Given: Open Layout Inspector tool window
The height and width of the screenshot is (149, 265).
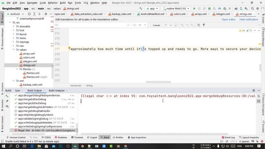Looking at the screenshot, I should (249, 137).
